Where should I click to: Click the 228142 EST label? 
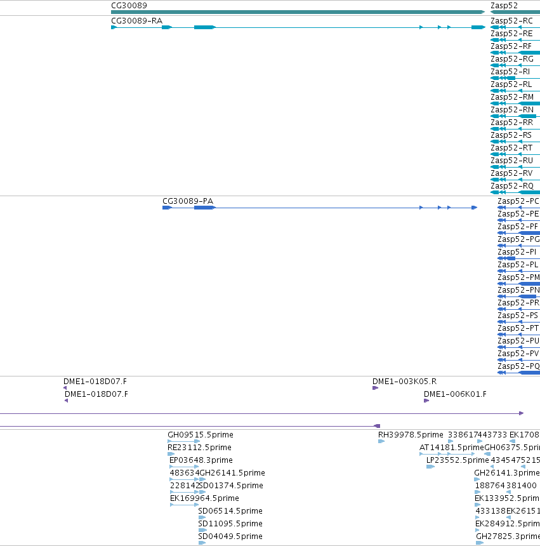pyautogui.click(x=185, y=486)
